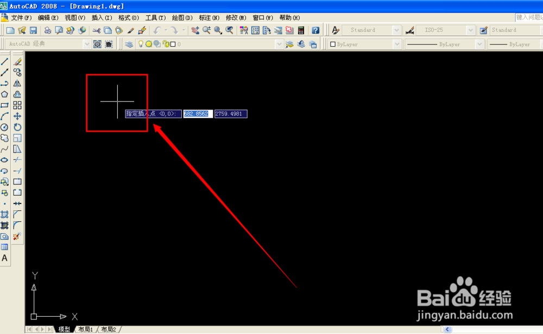Image resolution: width=543 pixels, height=334 pixels.
Task: Click the New drawing icon
Action: point(10,30)
